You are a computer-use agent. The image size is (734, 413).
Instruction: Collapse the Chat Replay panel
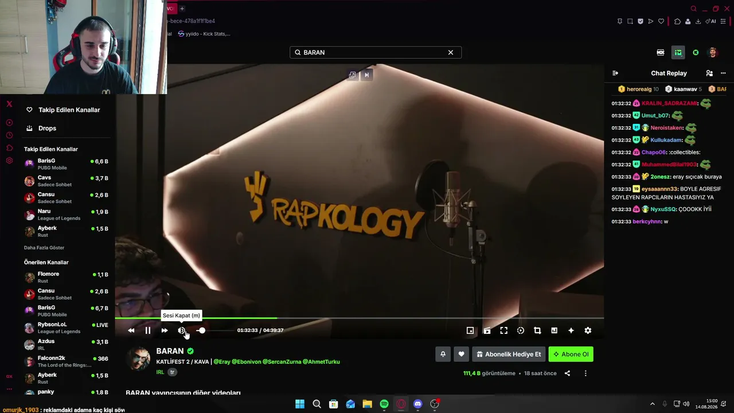(615, 73)
